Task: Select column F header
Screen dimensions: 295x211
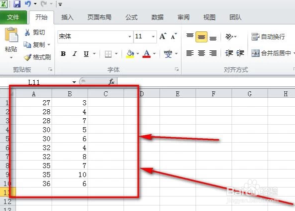Action: pos(213,94)
